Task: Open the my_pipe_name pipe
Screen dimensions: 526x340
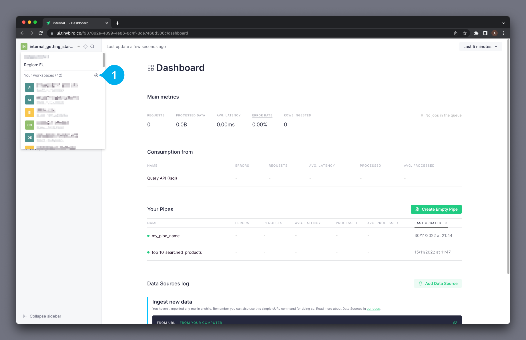Action: coord(166,236)
